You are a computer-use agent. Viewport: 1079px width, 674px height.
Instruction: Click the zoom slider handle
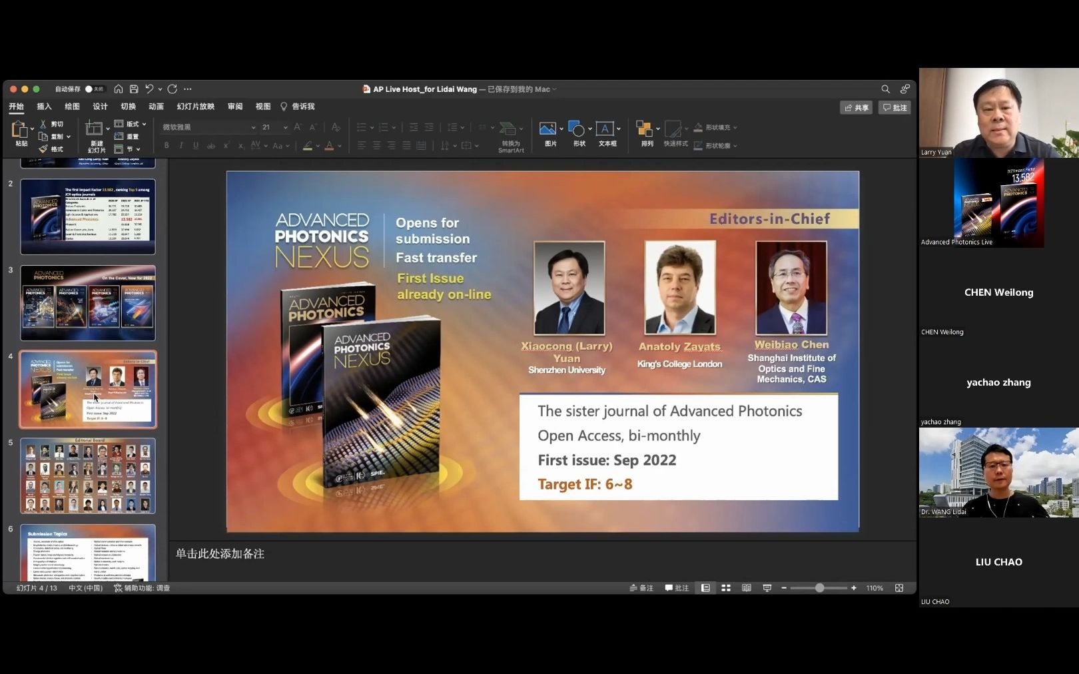tap(819, 588)
